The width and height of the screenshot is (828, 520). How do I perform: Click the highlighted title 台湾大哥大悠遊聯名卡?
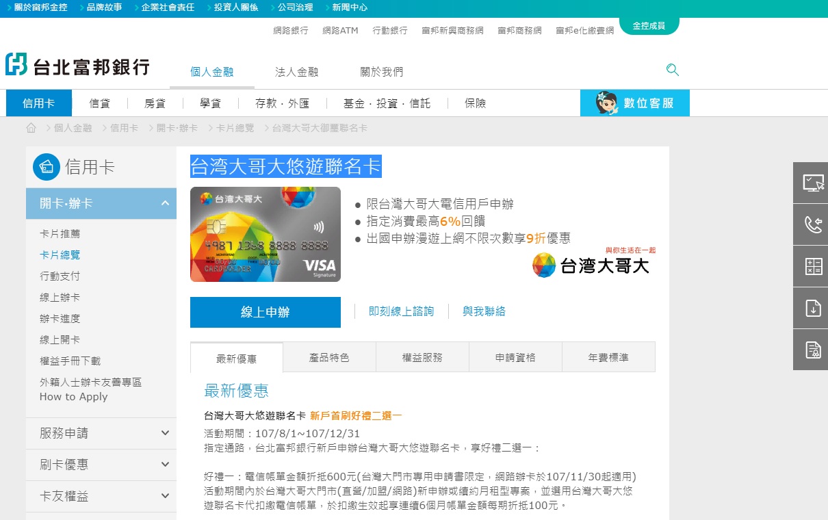285,166
